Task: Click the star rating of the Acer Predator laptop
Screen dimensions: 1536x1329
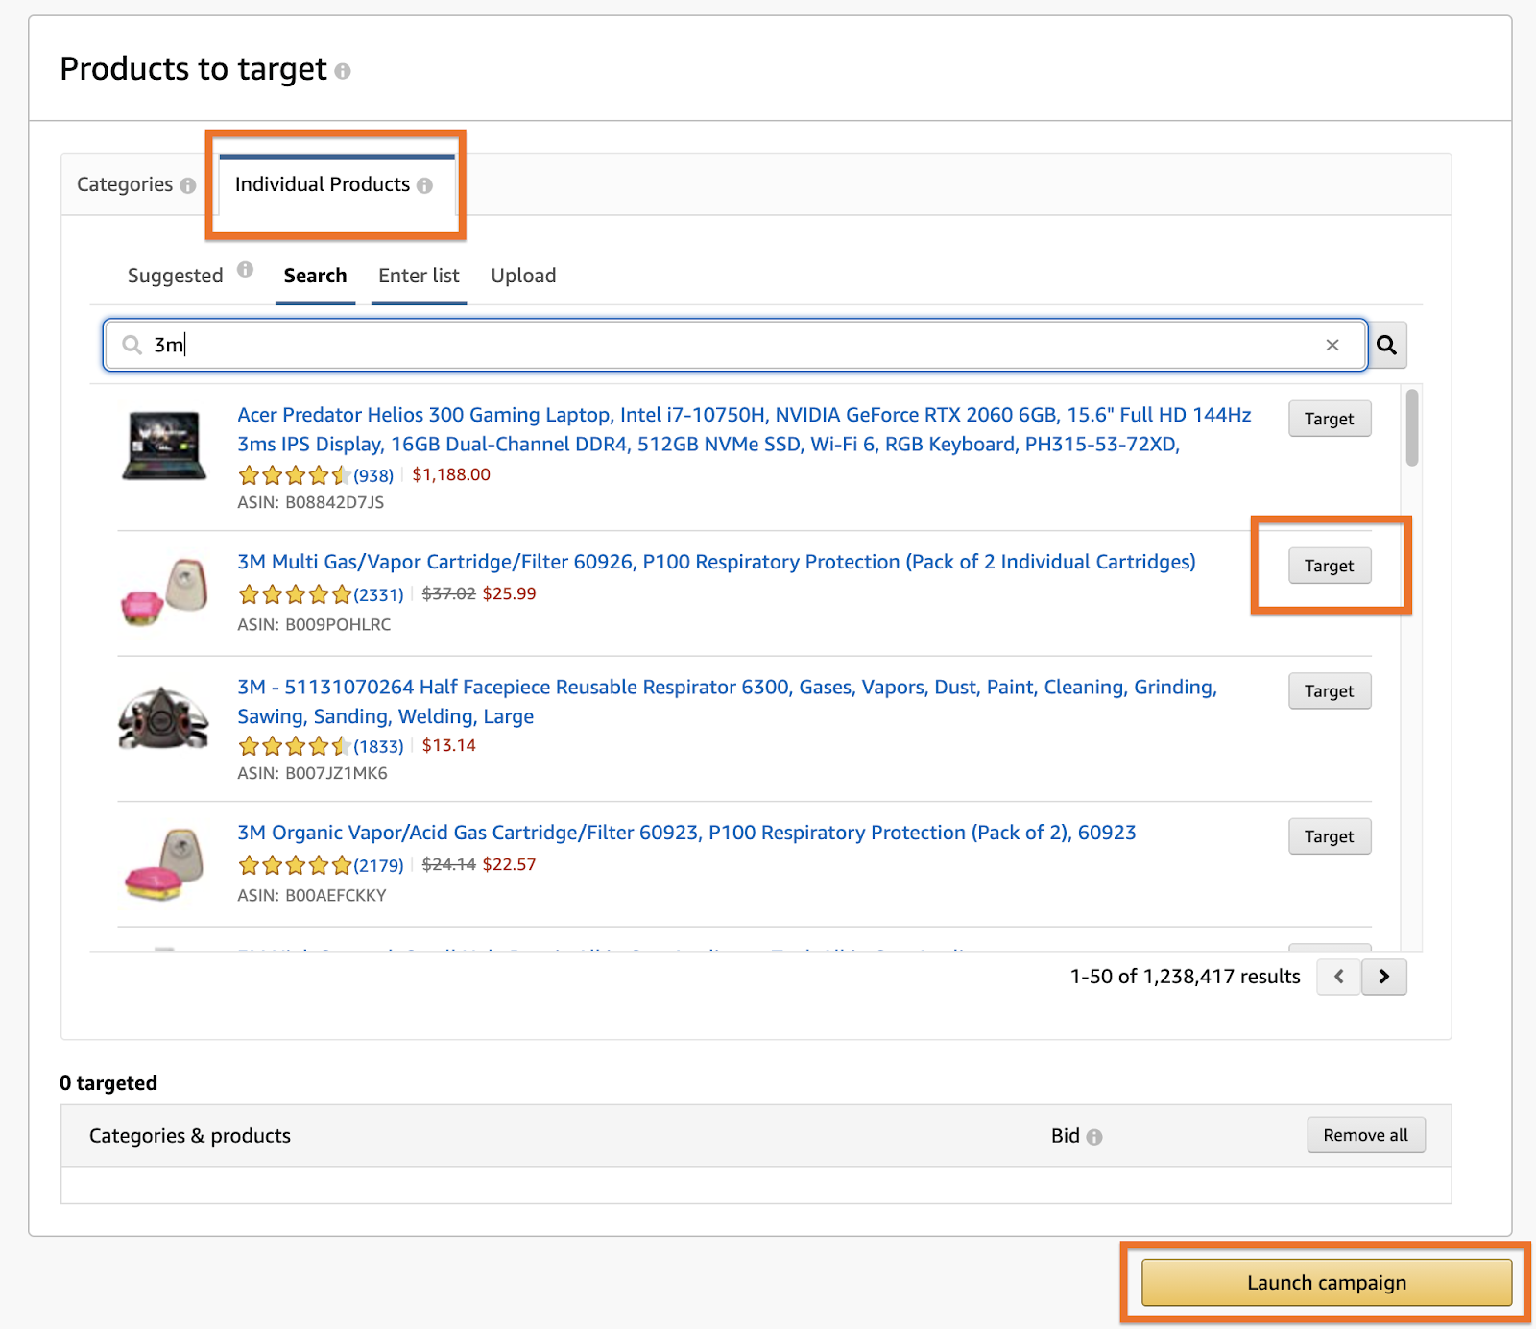Action: click(294, 475)
